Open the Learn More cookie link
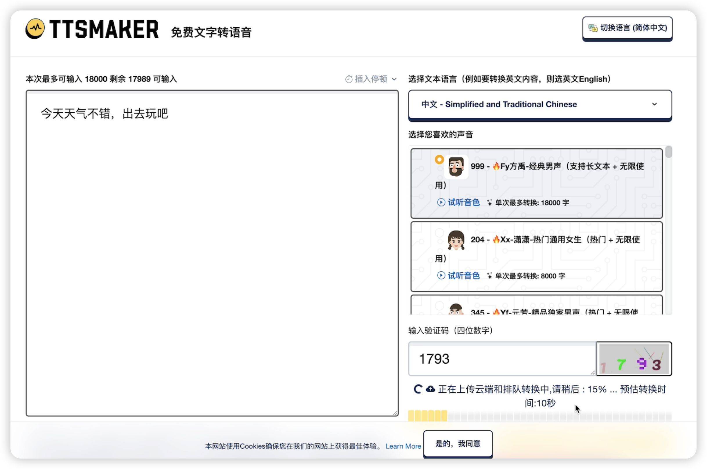This screenshot has width=707, height=469. pyautogui.click(x=403, y=446)
